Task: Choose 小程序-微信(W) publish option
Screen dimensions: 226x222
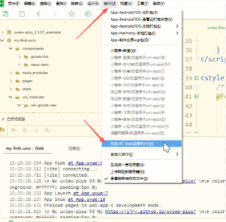Action: tap(141, 51)
